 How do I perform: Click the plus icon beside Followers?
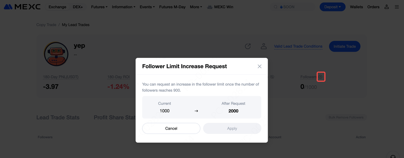321,77
